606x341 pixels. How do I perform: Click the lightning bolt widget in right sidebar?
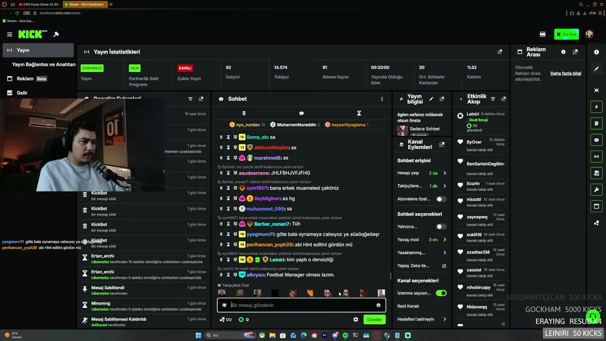(x=597, y=107)
